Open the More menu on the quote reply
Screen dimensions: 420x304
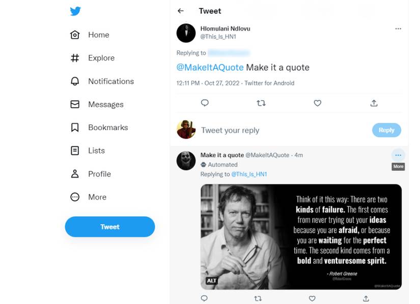[398, 155]
